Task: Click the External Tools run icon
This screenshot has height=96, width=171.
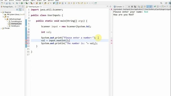Action: [32, 3]
